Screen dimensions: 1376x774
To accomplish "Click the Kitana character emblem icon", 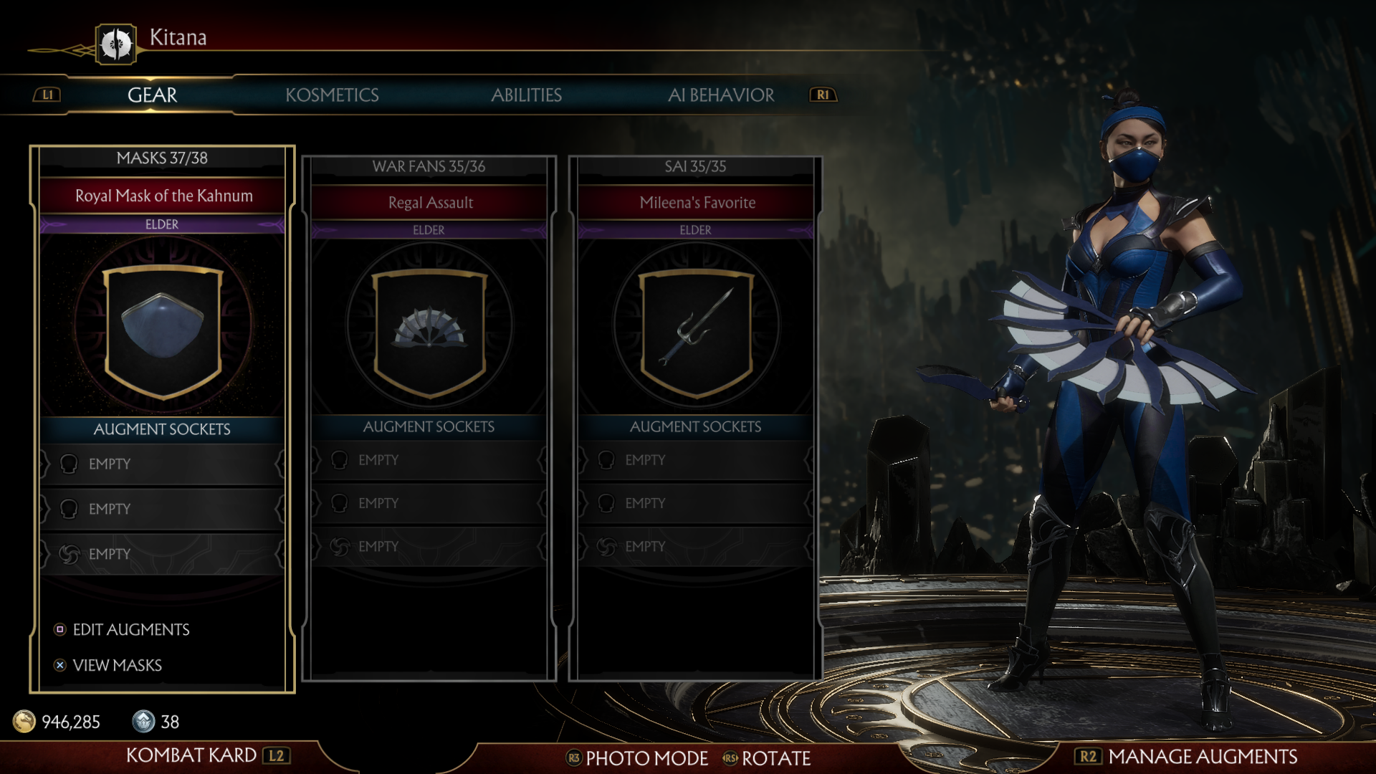I will point(116,44).
